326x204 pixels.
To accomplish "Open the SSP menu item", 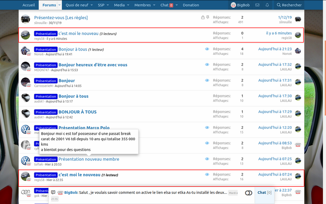I will coord(101,5).
